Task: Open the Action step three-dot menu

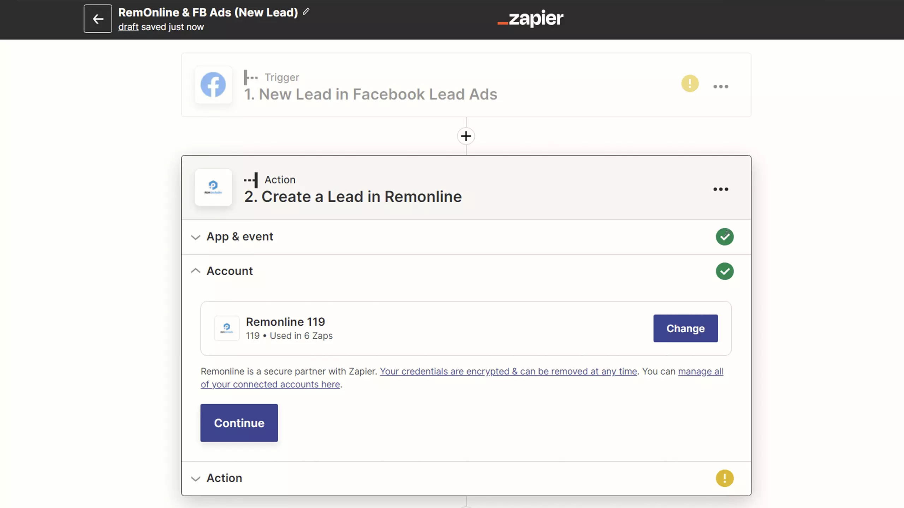Action: pos(721,189)
